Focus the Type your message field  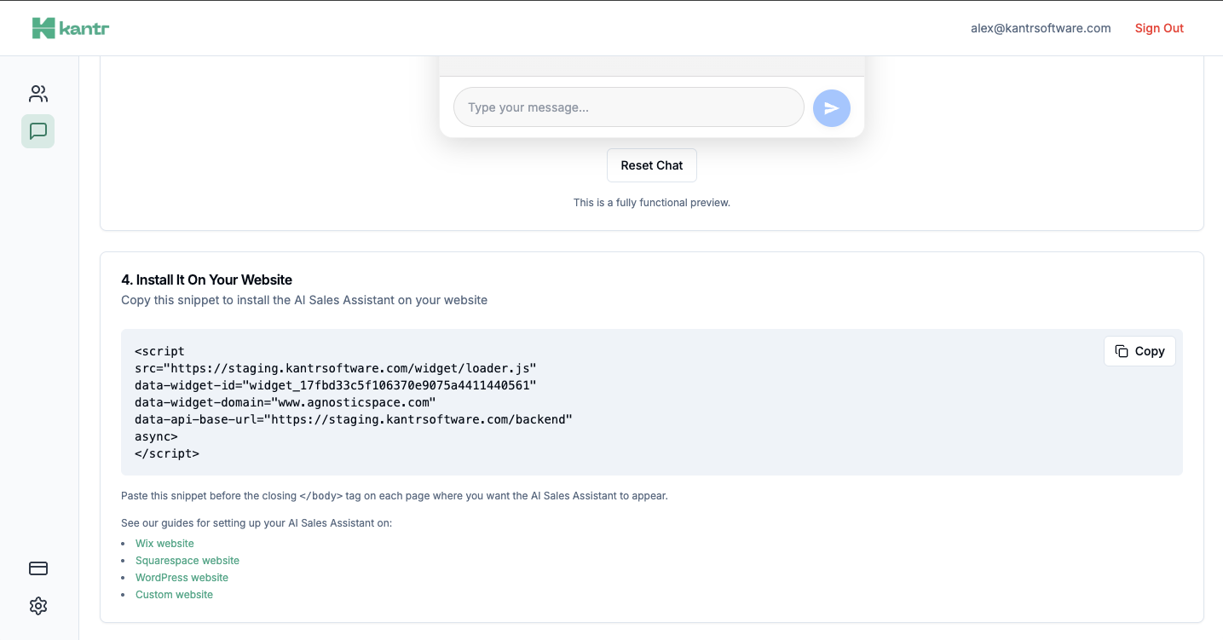(629, 107)
